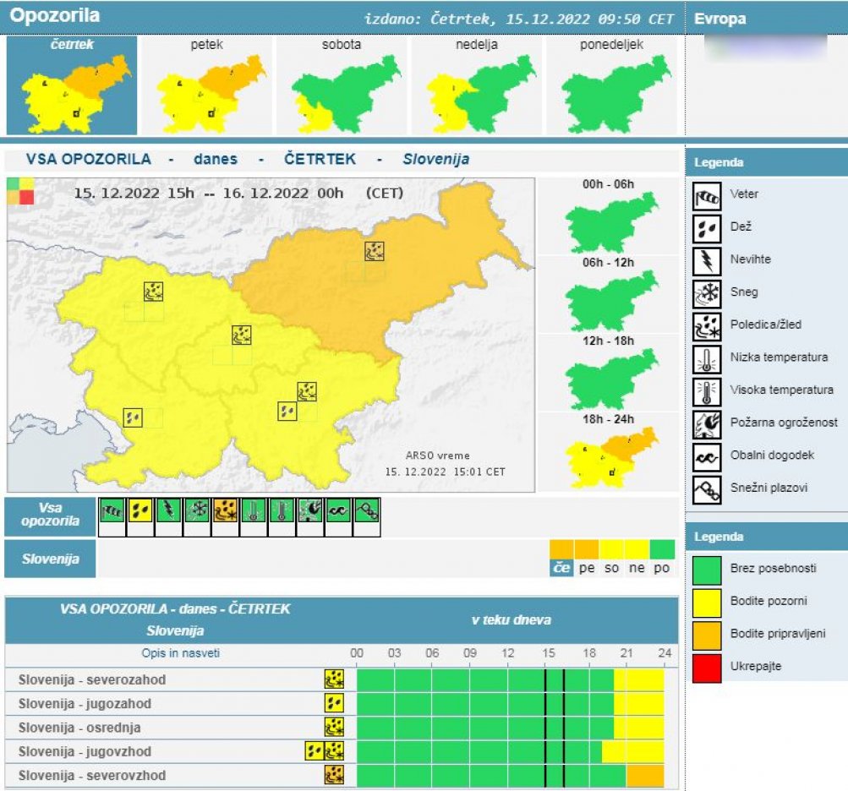Click the Nevihte legend icon

point(706,261)
